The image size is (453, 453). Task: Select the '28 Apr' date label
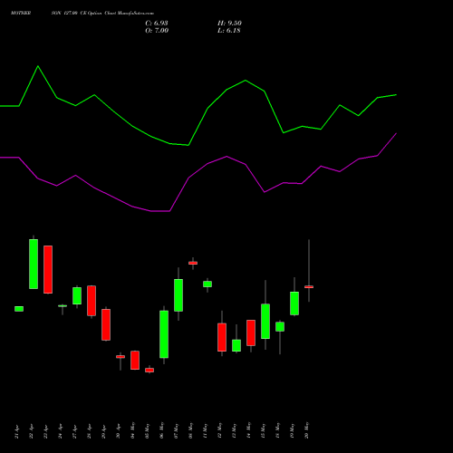coord(90,432)
